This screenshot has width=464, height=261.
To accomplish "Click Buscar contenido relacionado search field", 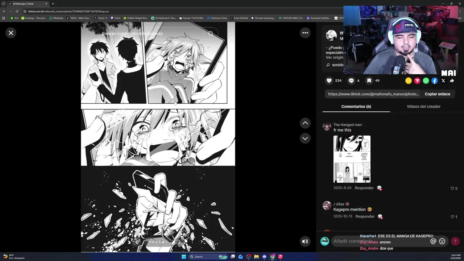I will point(152,33).
